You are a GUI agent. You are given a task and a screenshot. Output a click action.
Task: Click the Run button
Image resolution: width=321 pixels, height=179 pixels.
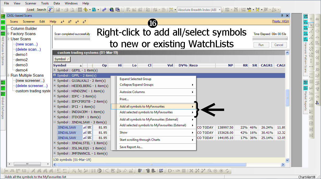[261, 45]
